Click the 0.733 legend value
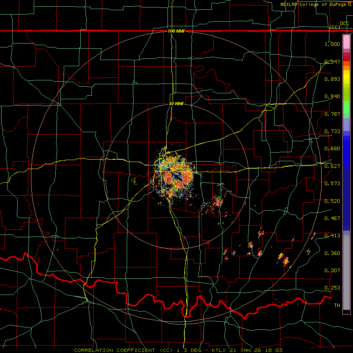 click(x=332, y=131)
